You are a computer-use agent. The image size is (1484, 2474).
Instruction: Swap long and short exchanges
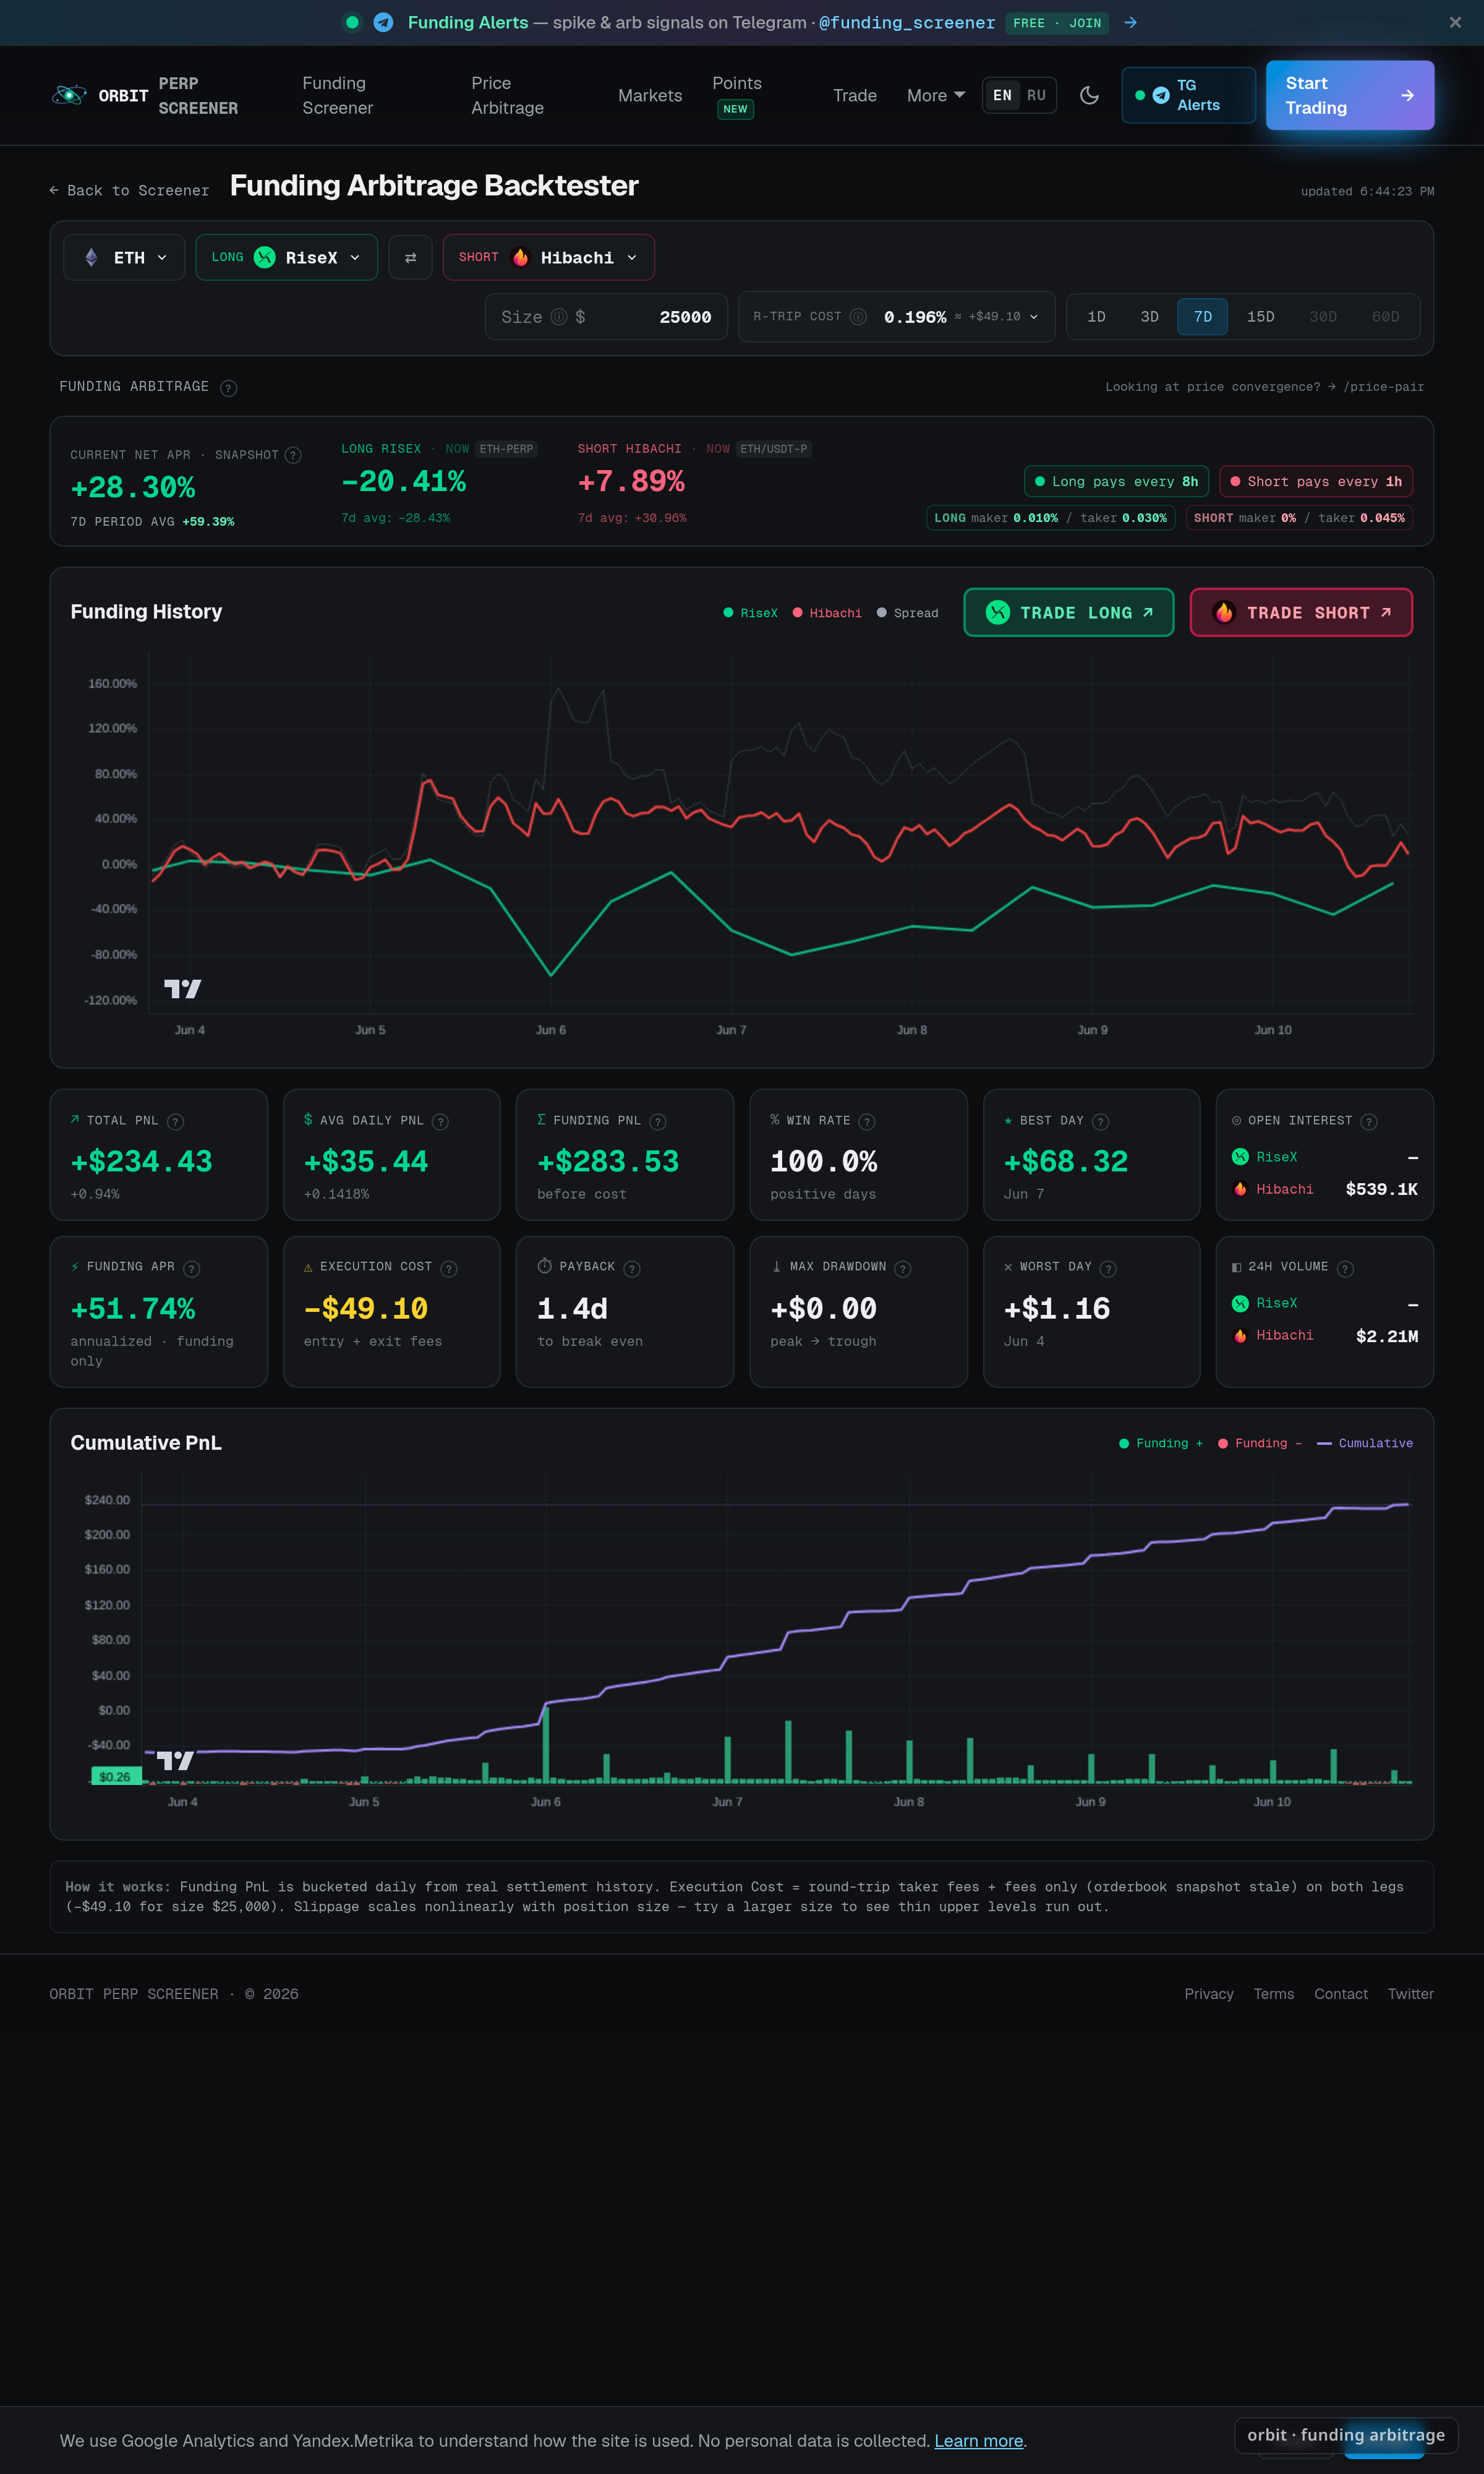tap(410, 257)
